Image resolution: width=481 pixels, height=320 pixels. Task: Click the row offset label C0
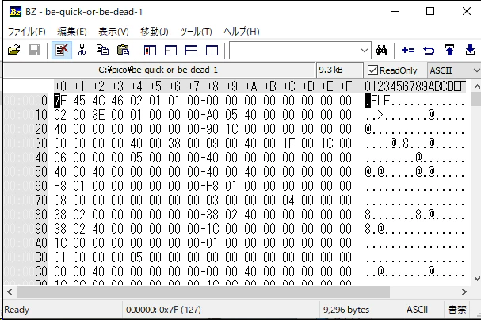[40, 272]
